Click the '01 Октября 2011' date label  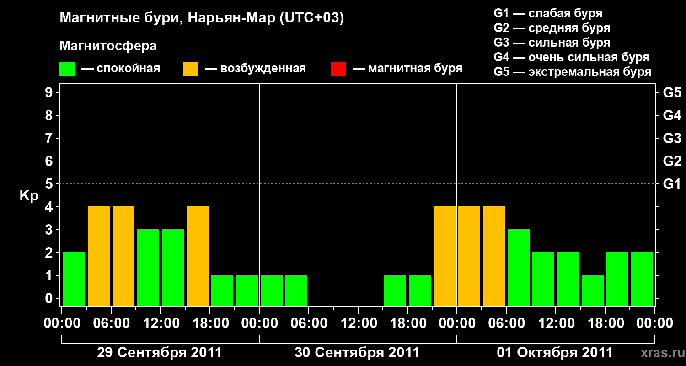pos(555,353)
